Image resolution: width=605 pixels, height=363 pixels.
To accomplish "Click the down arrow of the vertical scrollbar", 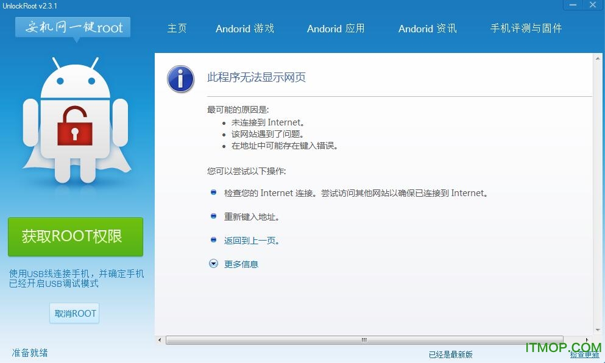I will tap(598, 330).
